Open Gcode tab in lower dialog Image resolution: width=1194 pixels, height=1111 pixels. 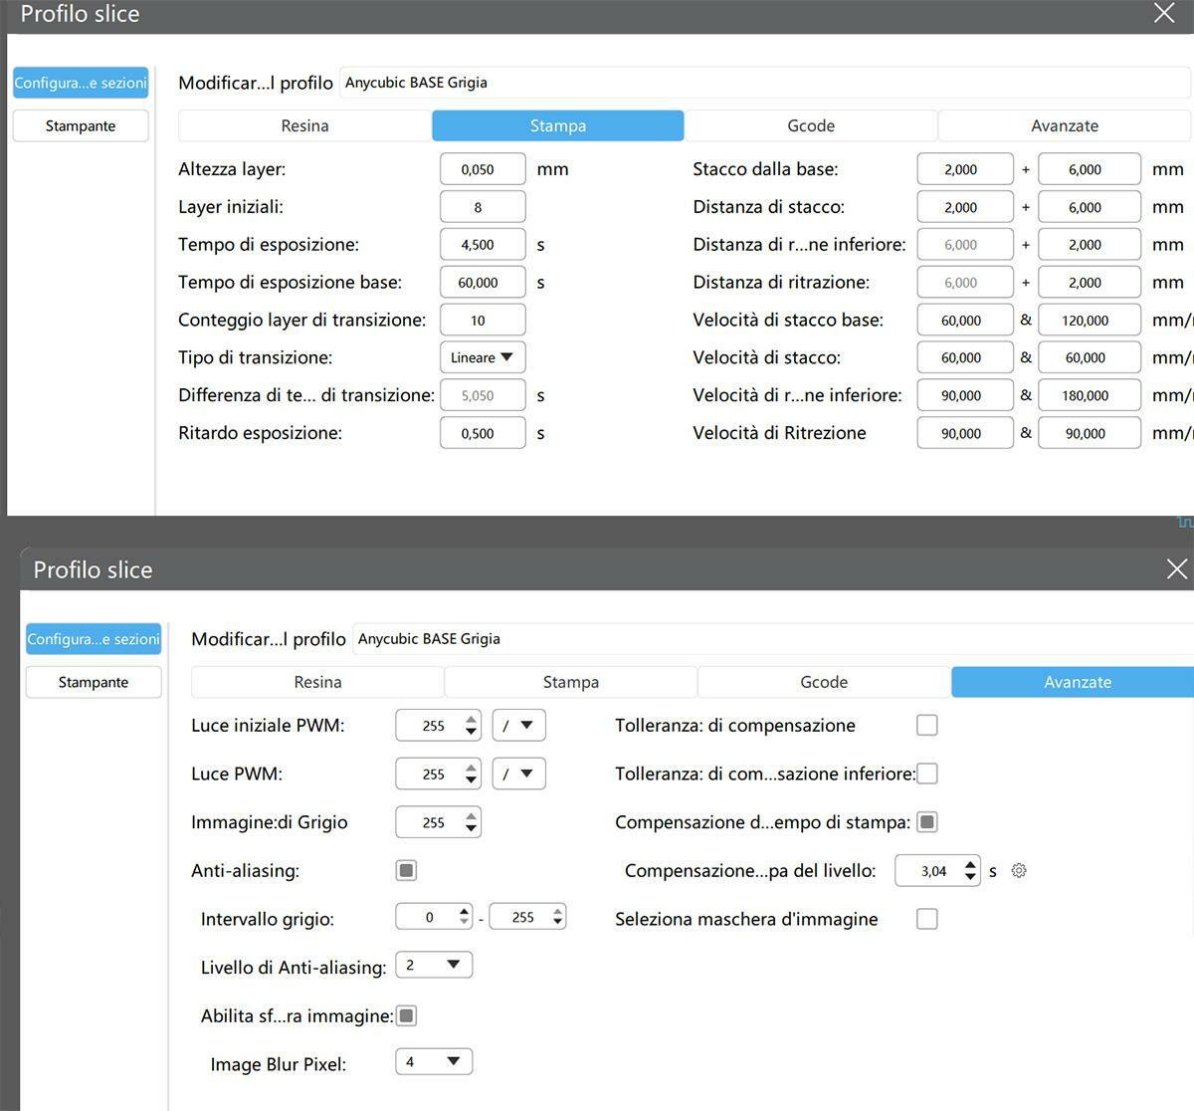[824, 682]
